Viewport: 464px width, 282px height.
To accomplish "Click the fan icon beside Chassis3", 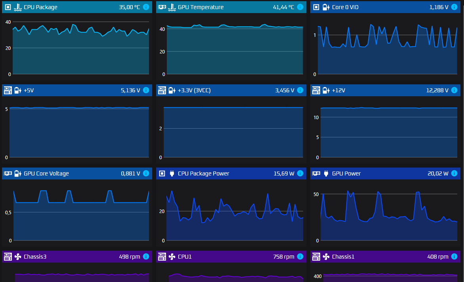I will pyautogui.click(x=18, y=257).
